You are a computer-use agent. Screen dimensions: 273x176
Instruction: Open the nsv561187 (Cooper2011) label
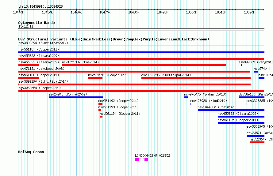coord(39,49)
